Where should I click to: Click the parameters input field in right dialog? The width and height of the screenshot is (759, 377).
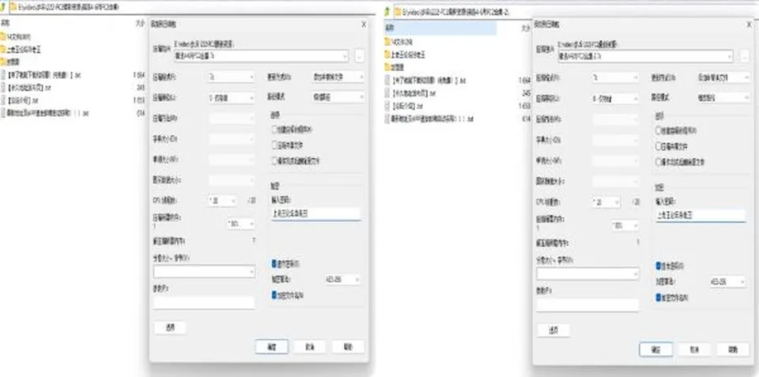pyautogui.click(x=587, y=305)
